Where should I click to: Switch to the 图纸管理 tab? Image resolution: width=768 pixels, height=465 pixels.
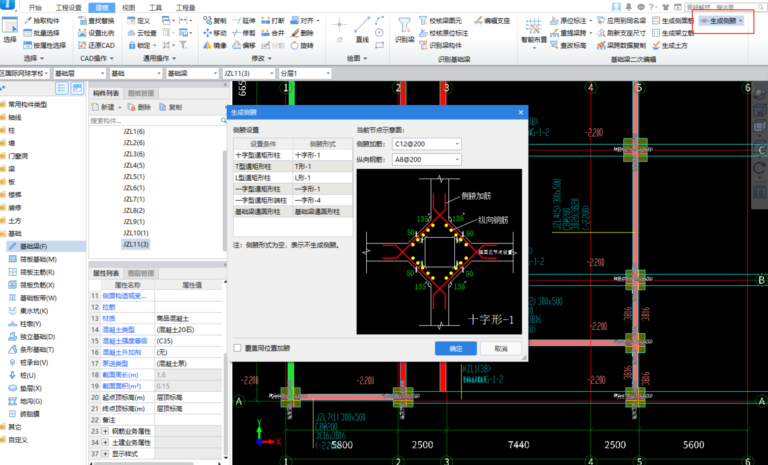click(141, 93)
